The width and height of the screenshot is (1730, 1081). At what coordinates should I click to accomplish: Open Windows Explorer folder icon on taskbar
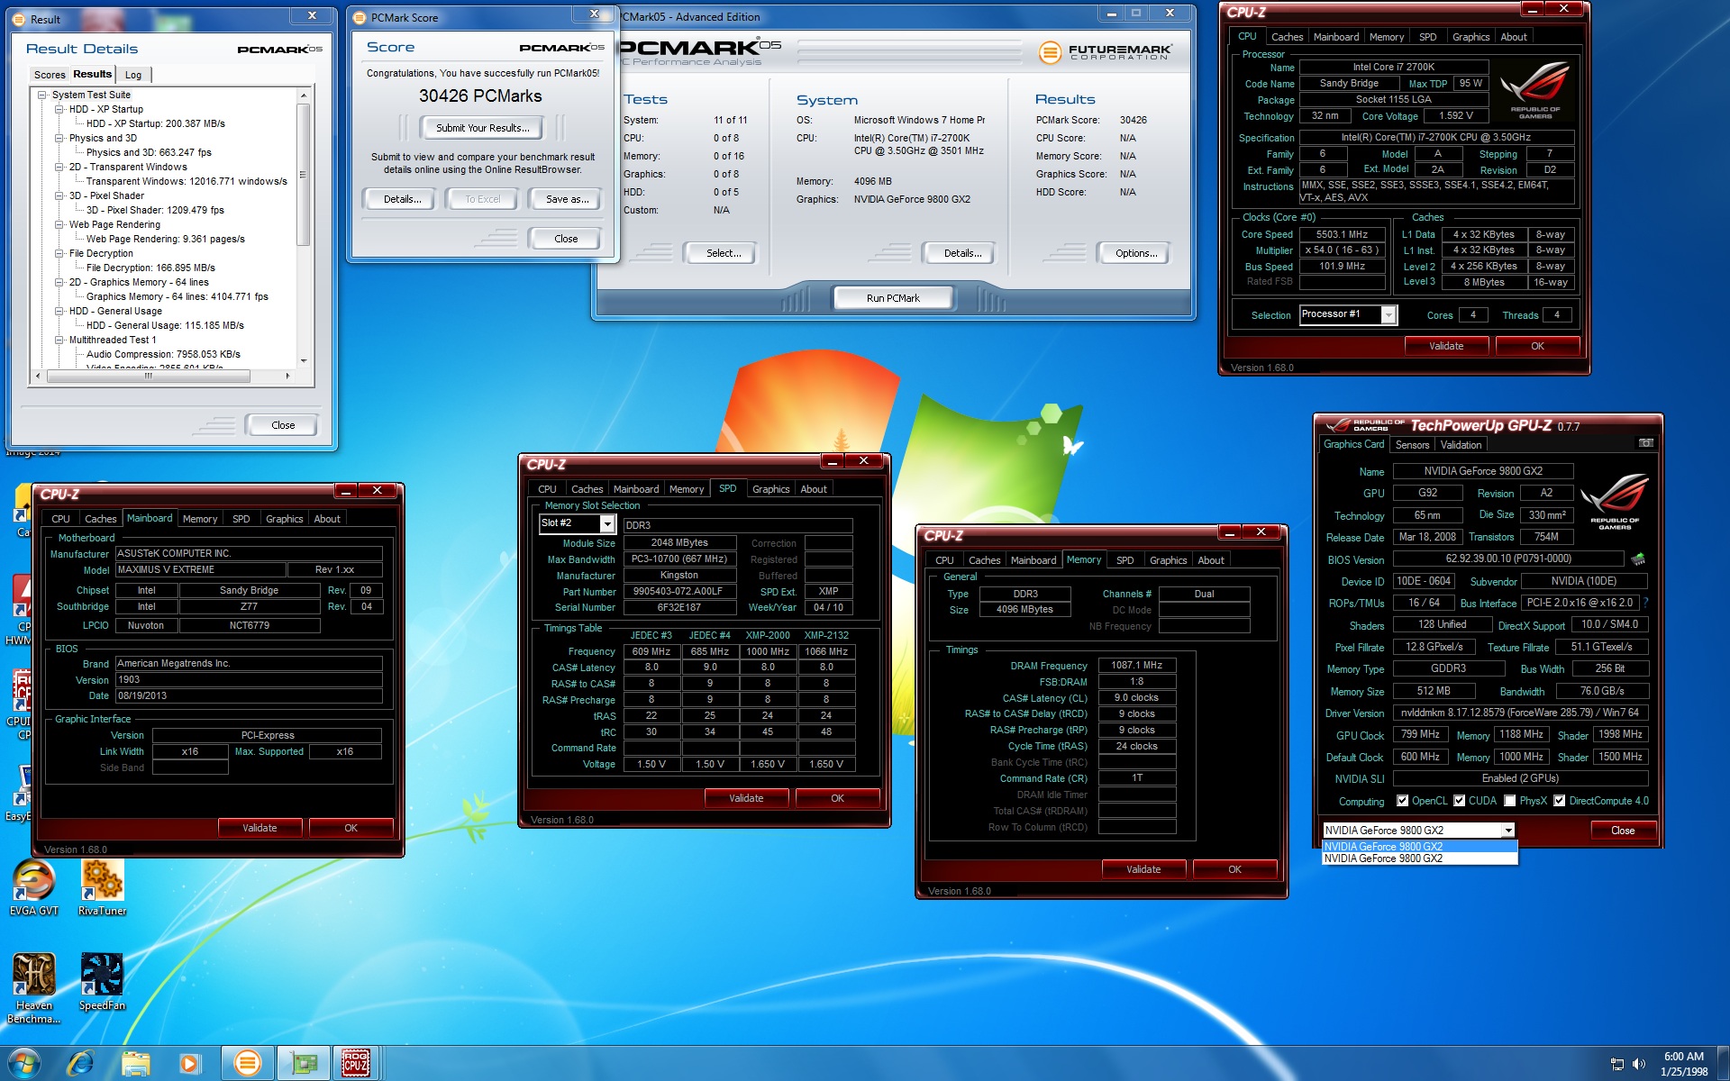coord(136,1063)
